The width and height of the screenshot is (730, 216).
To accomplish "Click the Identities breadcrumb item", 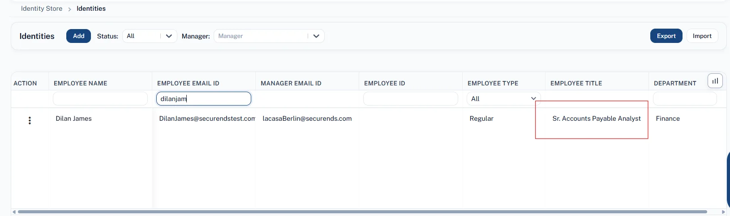I will [x=91, y=8].
